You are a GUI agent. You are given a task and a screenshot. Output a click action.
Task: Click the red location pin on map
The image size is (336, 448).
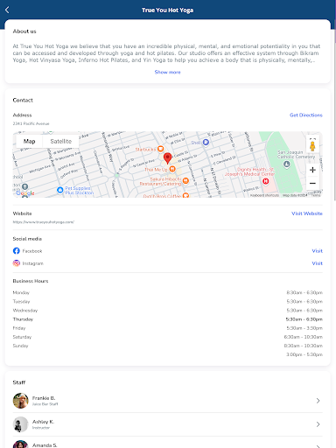point(167,158)
